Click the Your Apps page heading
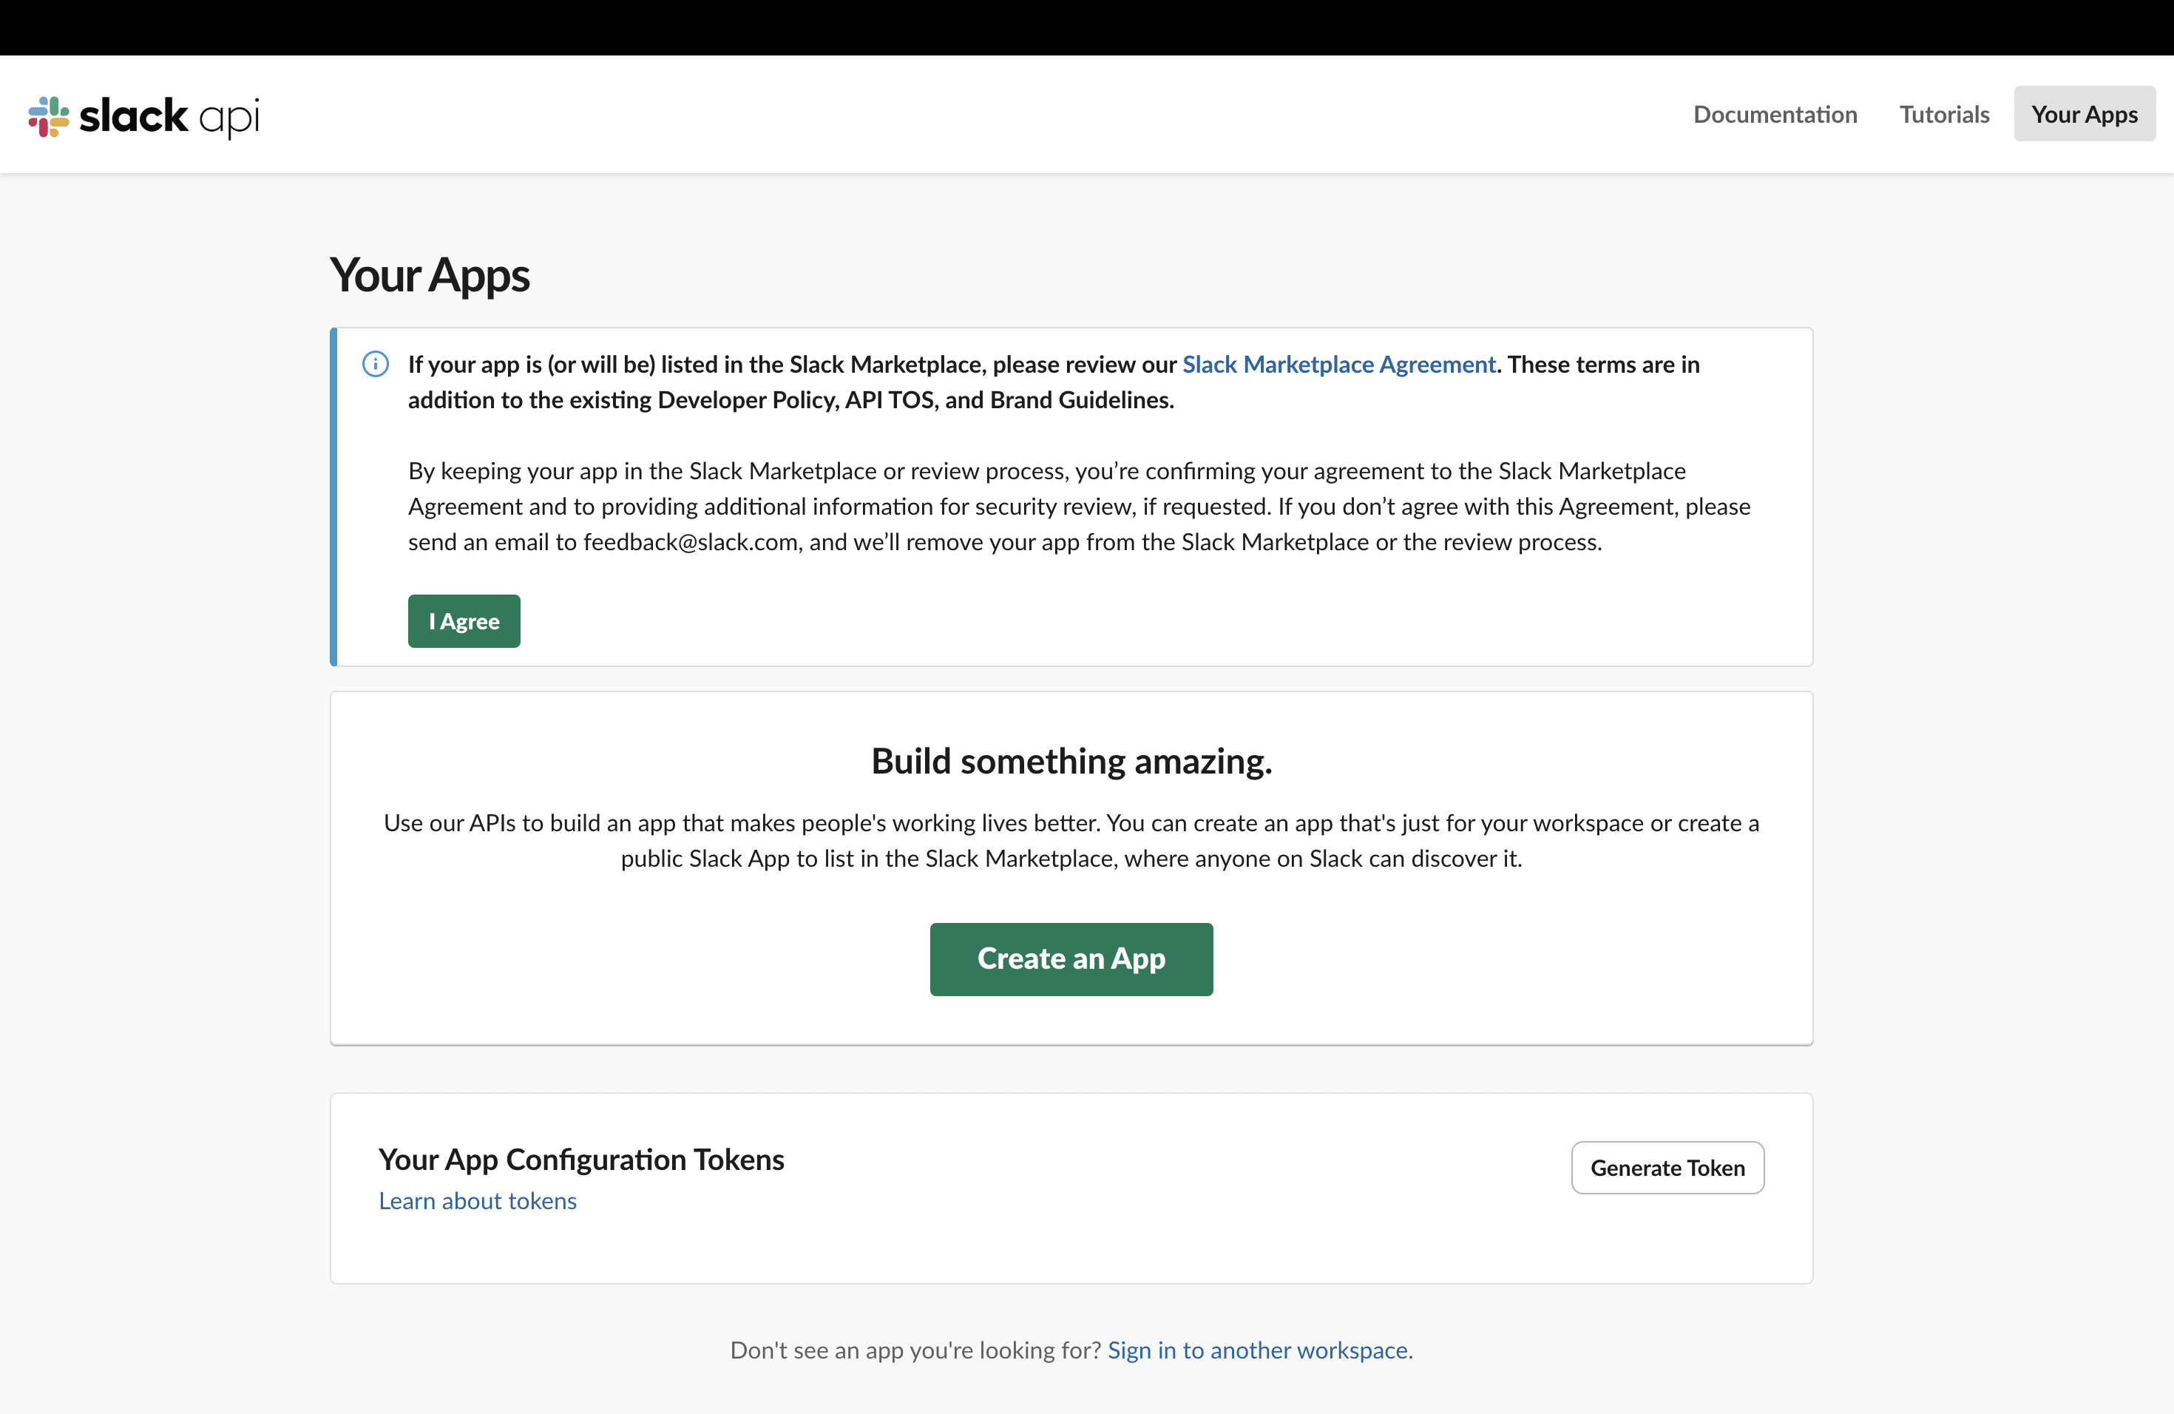The height and width of the screenshot is (1414, 2174). pos(430,274)
